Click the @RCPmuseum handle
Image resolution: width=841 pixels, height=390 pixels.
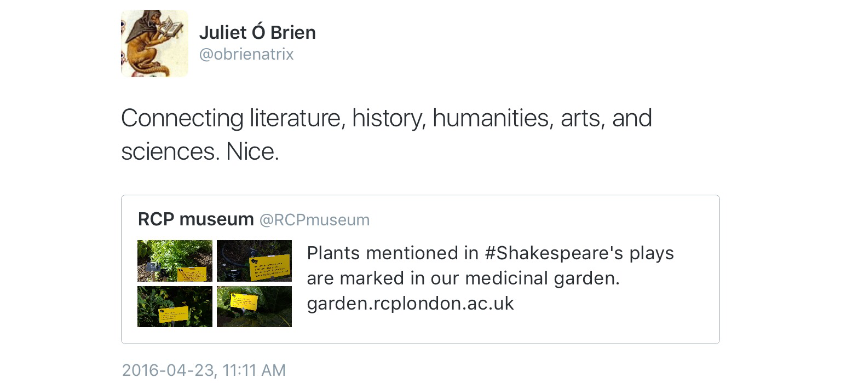[314, 220]
